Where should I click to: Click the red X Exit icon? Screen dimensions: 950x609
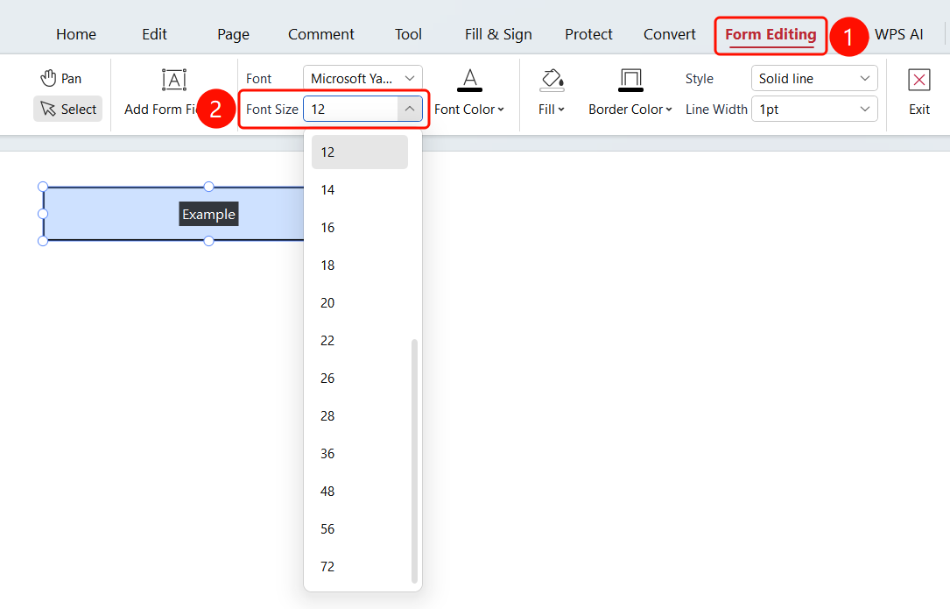(919, 80)
